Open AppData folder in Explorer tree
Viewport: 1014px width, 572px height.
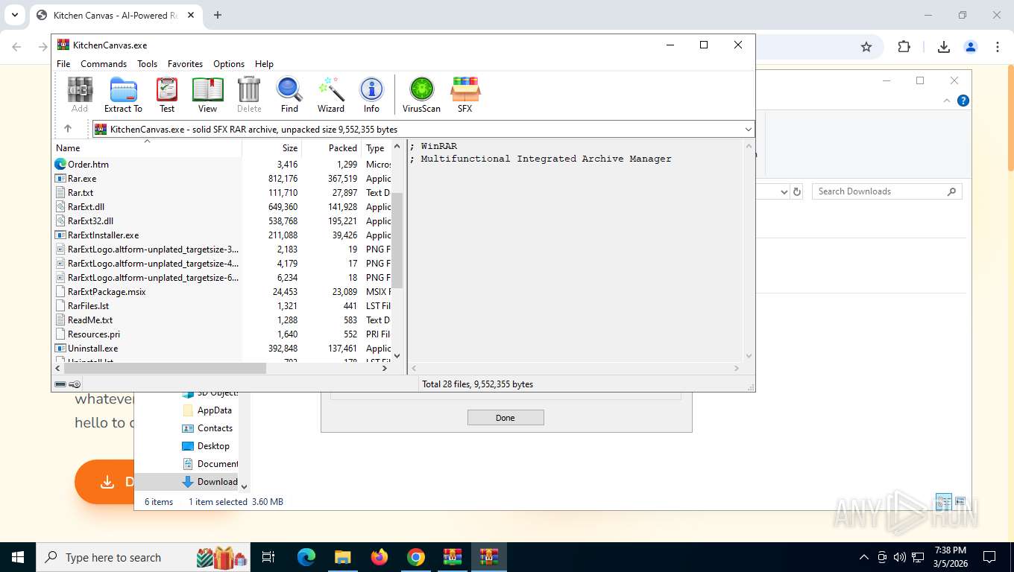point(214,410)
